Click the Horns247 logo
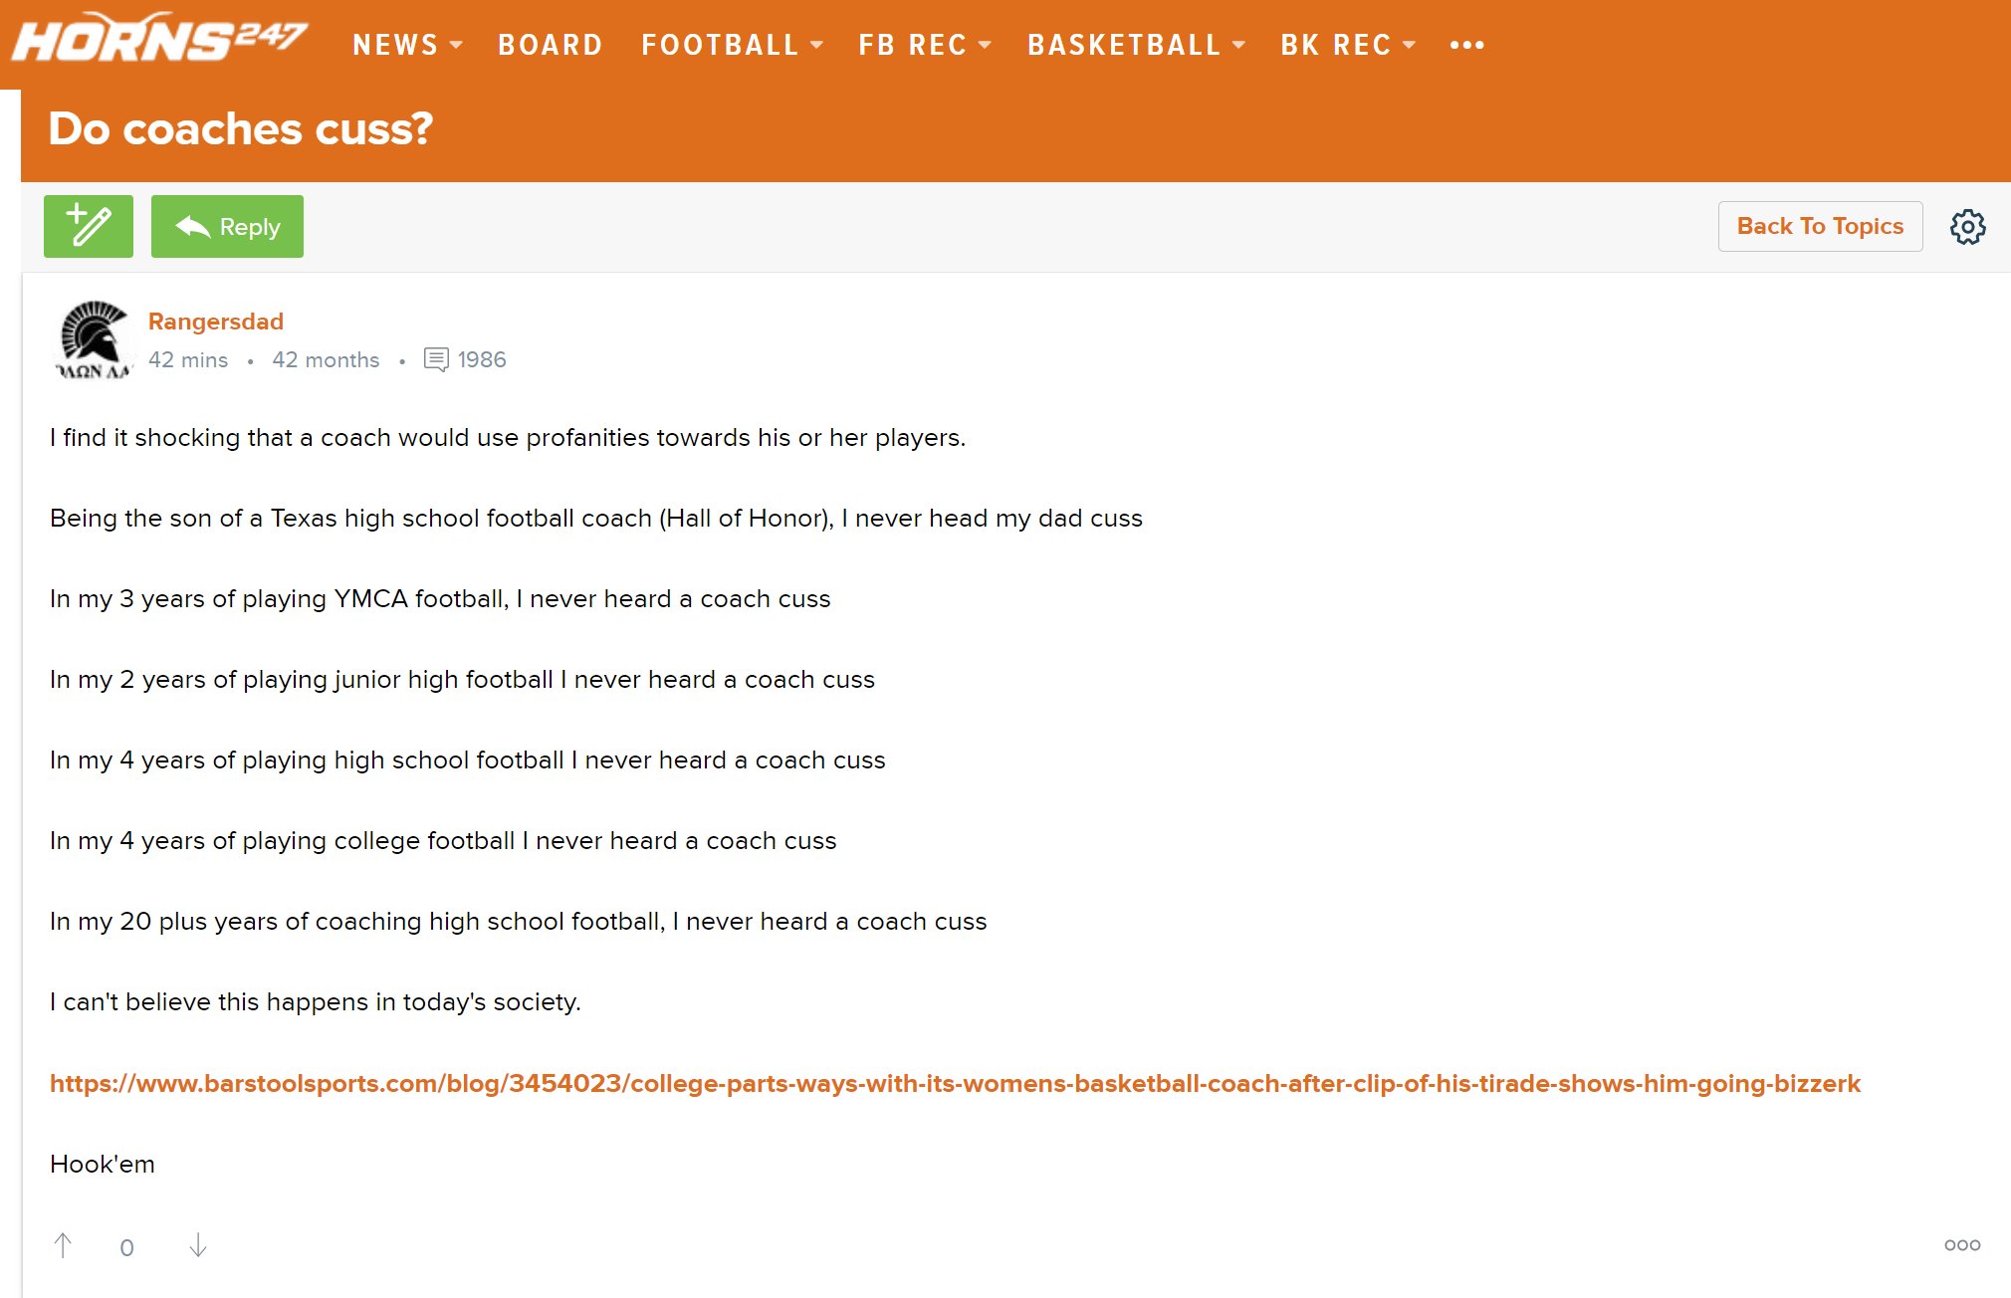 coord(159,40)
